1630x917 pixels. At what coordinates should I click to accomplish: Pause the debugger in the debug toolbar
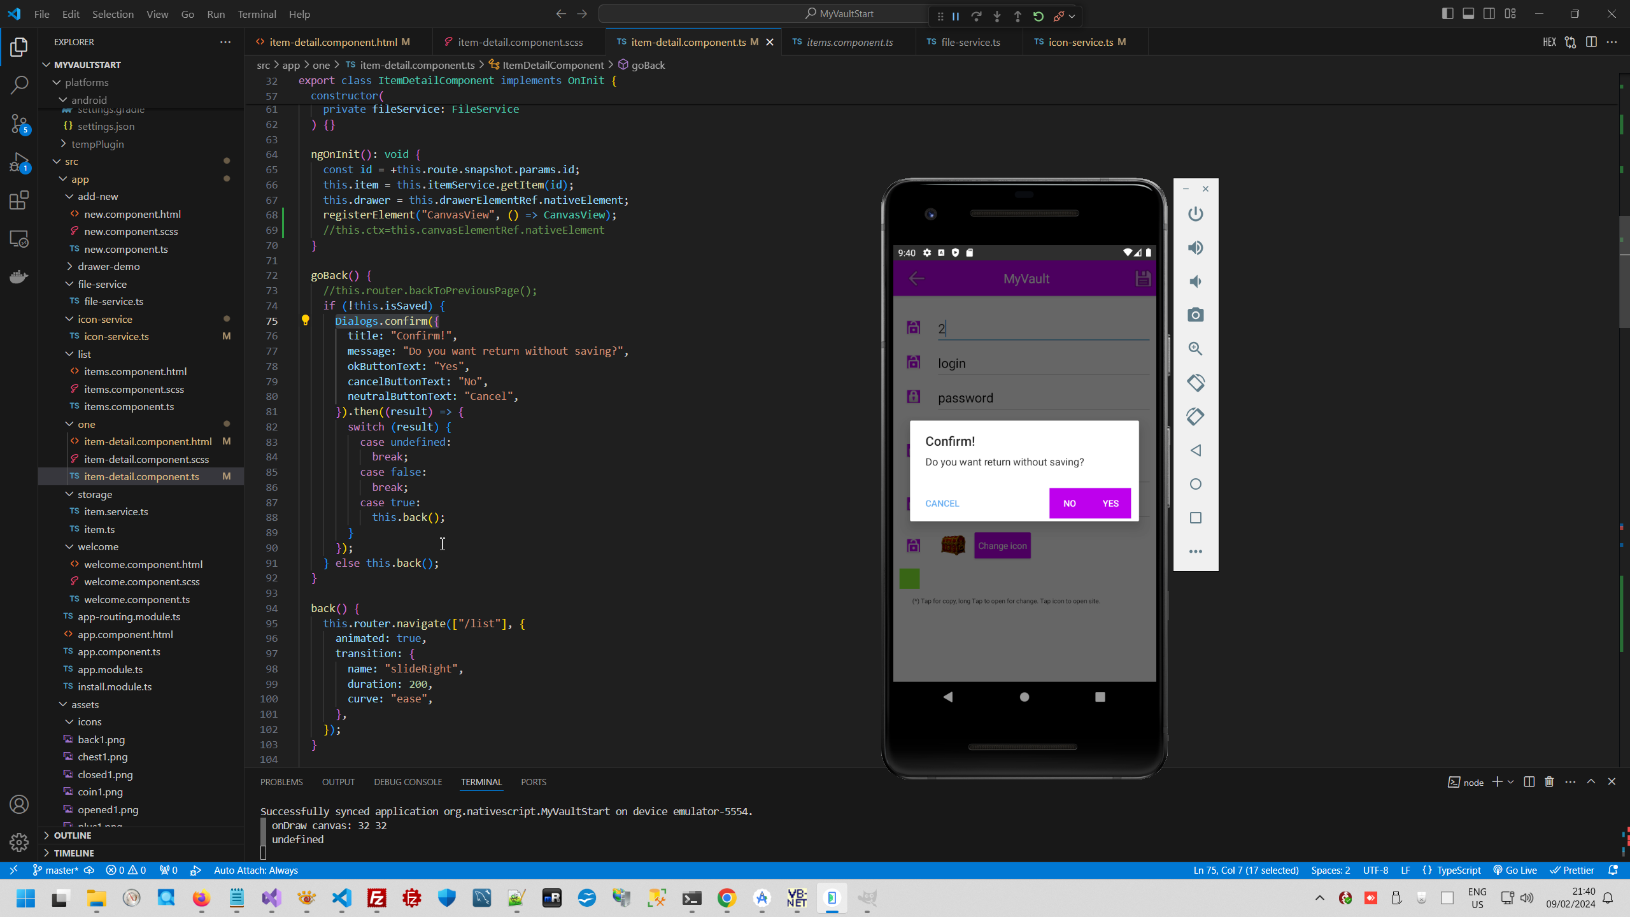click(955, 16)
